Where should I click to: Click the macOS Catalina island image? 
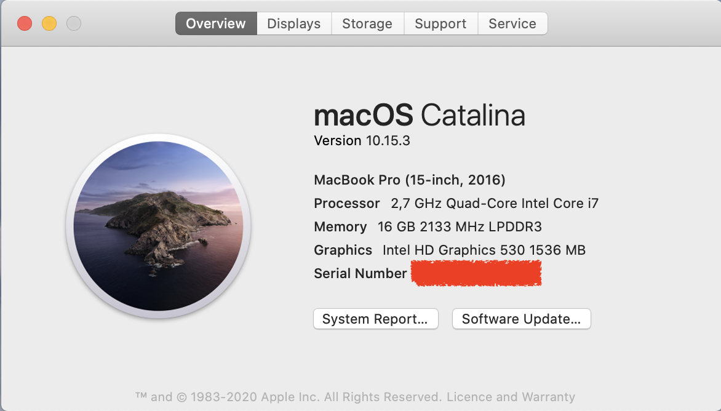pos(158,226)
